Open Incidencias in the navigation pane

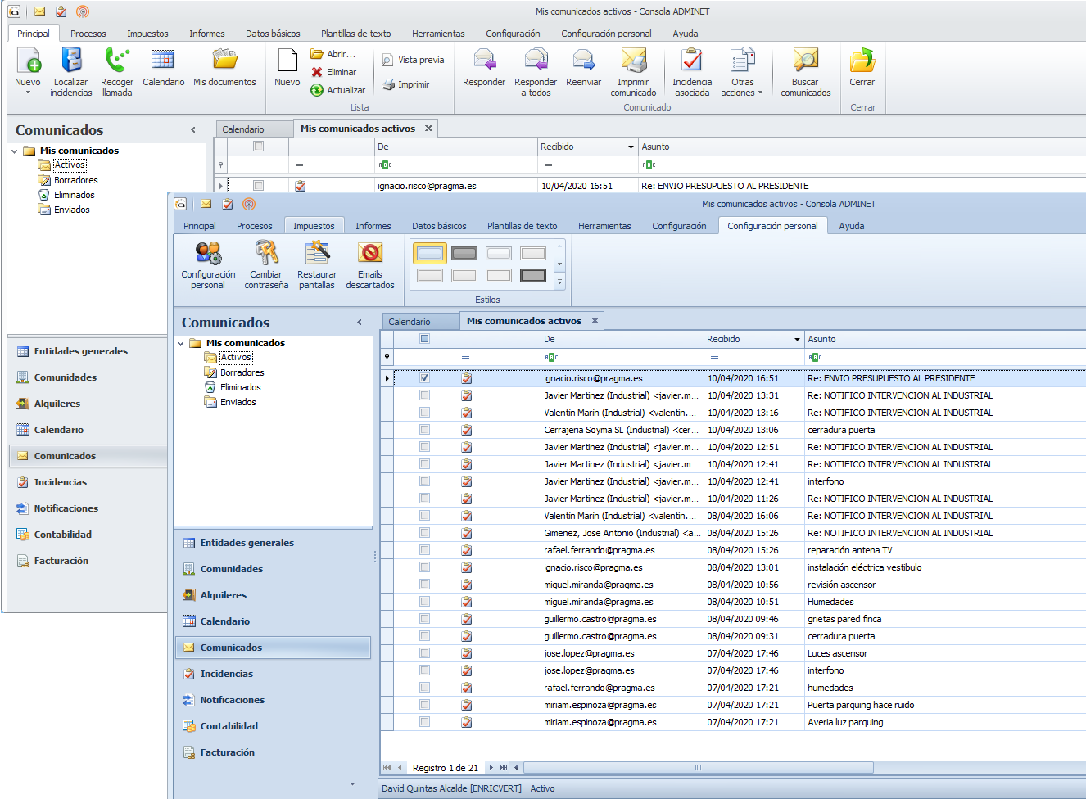pyautogui.click(x=226, y=674)
